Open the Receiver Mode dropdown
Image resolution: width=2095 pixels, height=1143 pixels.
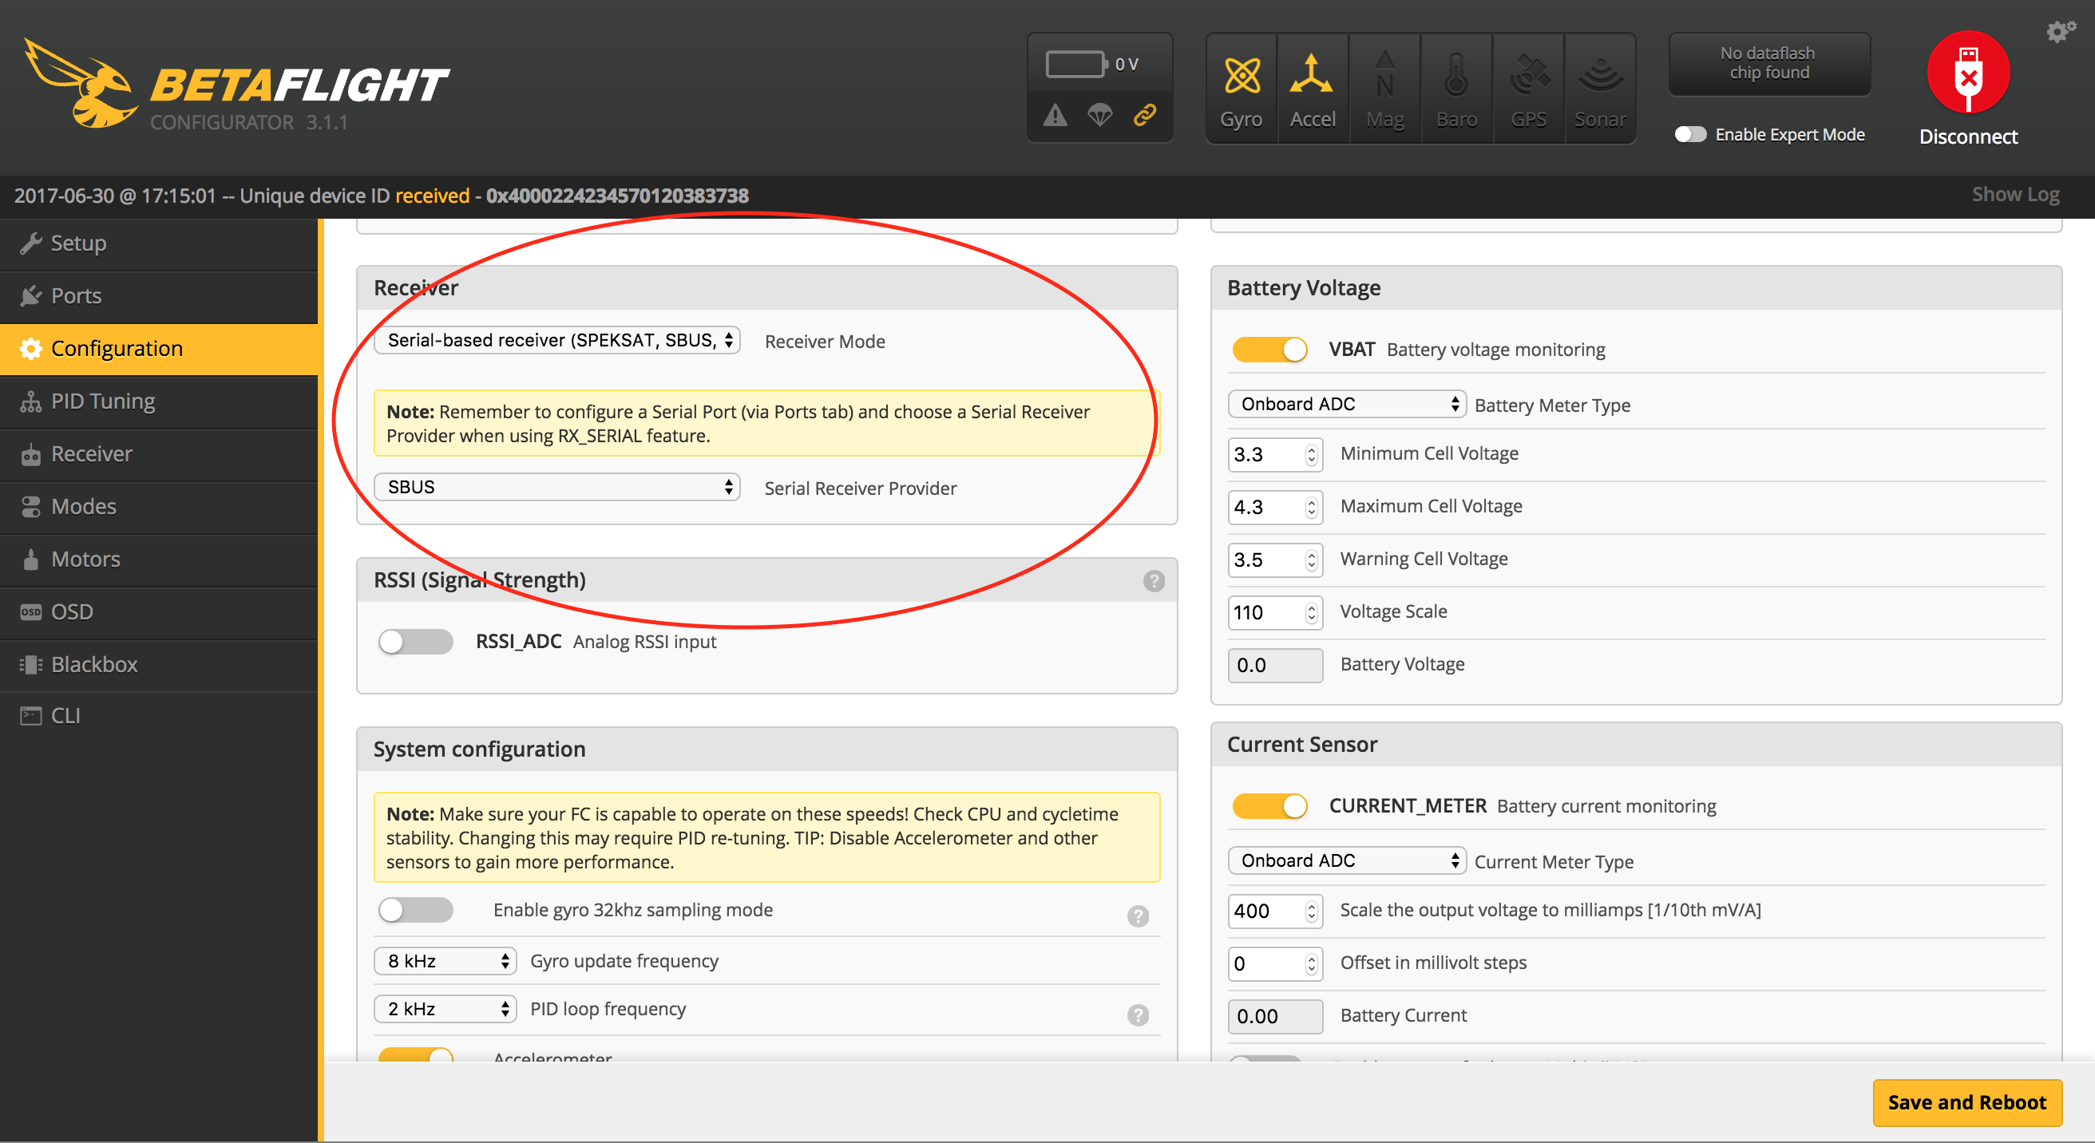pos(557,340)
